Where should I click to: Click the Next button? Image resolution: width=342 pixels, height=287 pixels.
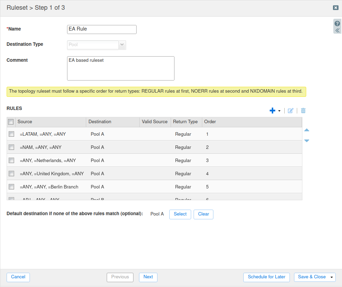(x=148, y=277)
